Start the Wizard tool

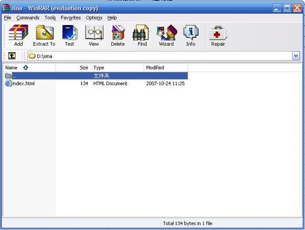tap(166, 35)
